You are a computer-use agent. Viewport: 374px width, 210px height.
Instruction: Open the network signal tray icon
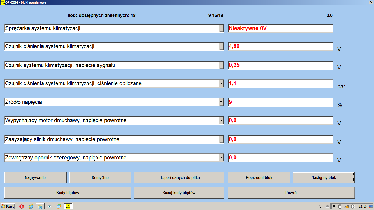pyautogui.click(x=346, y=206)
